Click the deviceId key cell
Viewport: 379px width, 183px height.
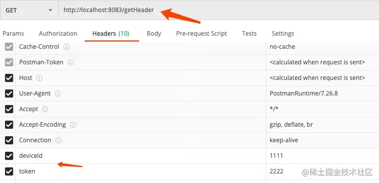[141, 156]
